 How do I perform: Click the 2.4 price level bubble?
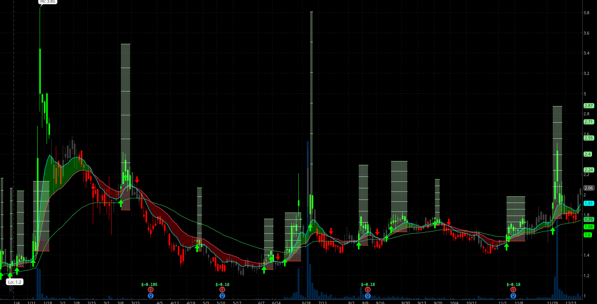[x=588, y=154]
